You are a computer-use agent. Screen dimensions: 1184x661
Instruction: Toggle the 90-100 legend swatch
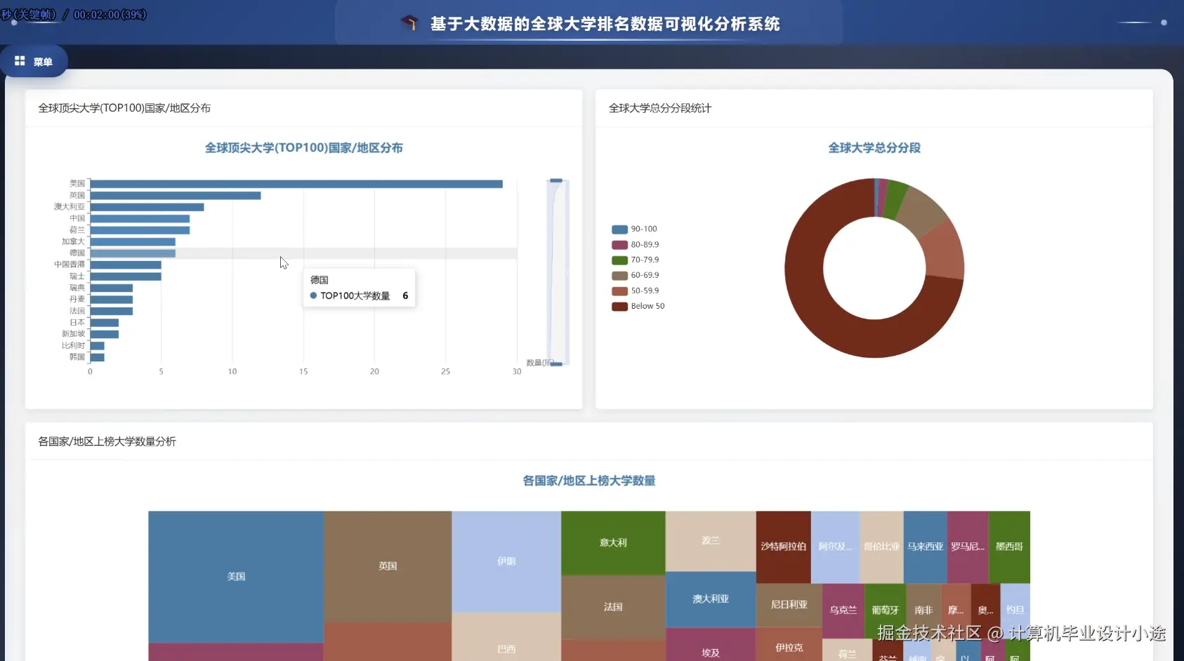(x=619, y=229)
